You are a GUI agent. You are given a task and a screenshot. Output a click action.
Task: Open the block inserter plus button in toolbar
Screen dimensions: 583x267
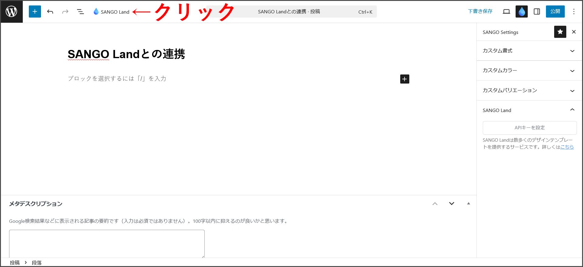[35, 12]
